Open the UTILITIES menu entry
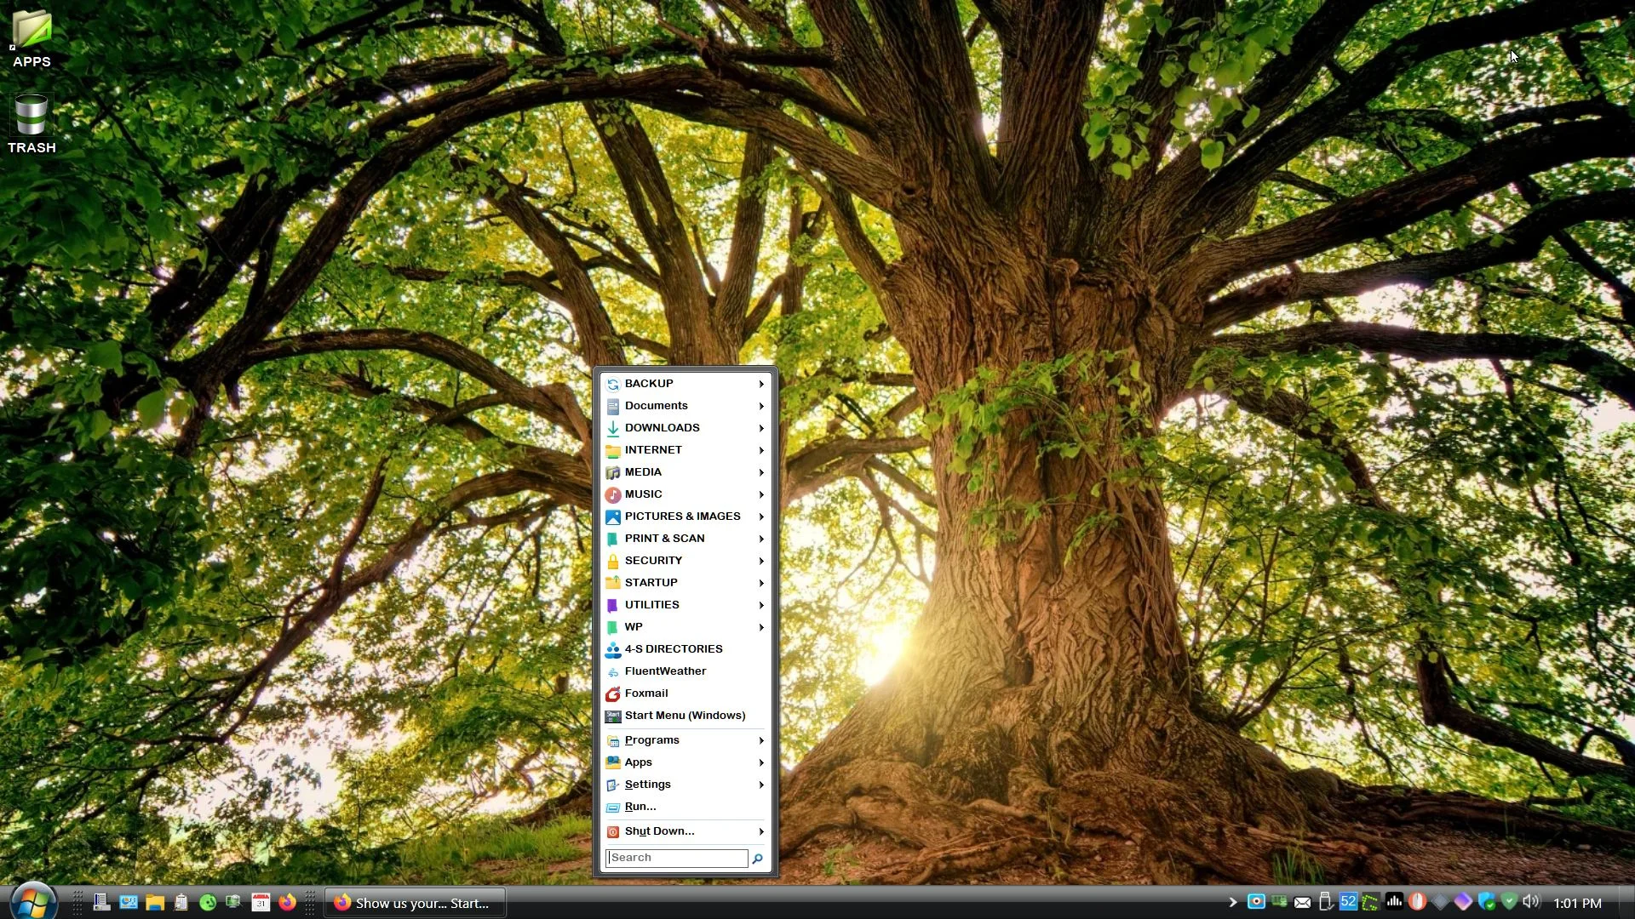The height and width of the screenshot is (919, 1635). tap(686, 605)
